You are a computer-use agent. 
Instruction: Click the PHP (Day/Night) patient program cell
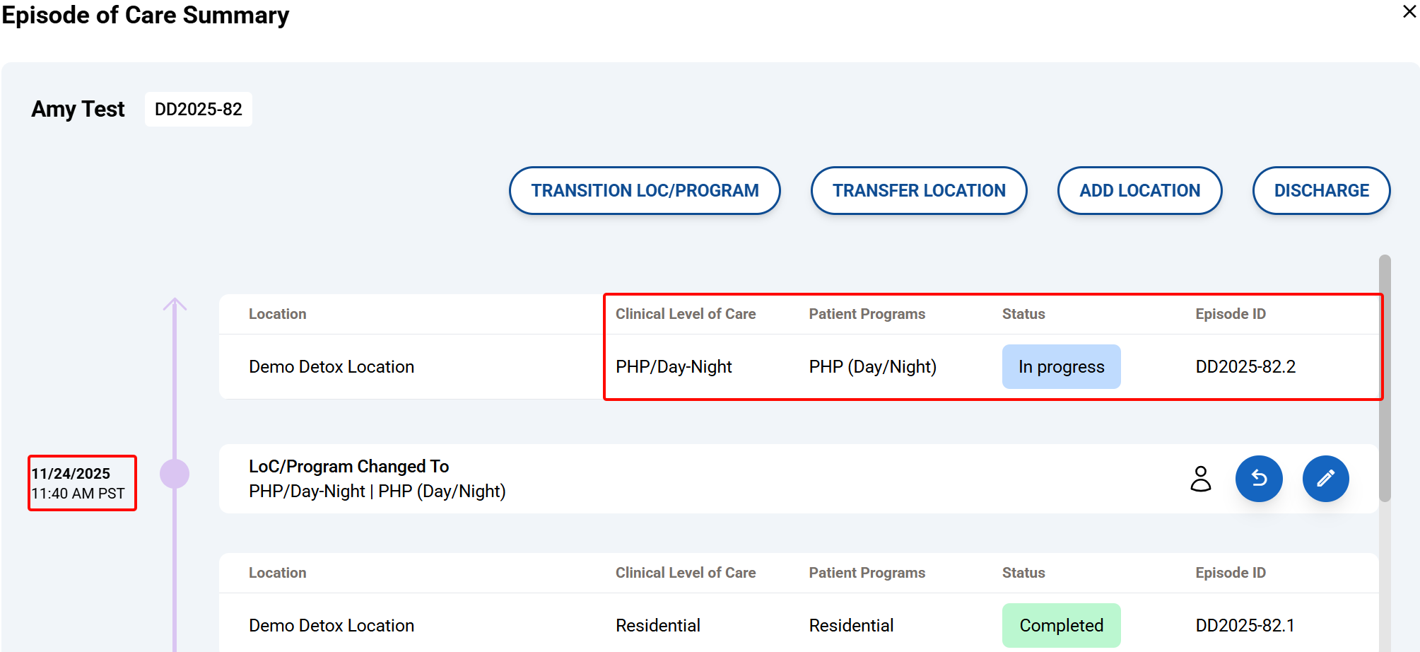872,367
